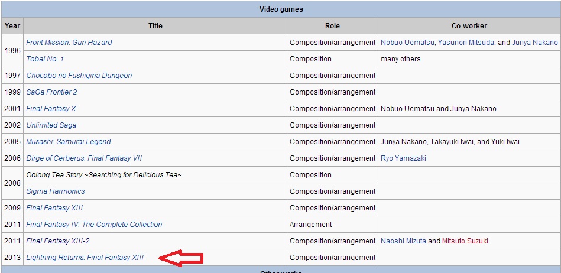
Task: Click the 2011 cell beside Final Fantasy XIII-2
Action: coord(12,241)
